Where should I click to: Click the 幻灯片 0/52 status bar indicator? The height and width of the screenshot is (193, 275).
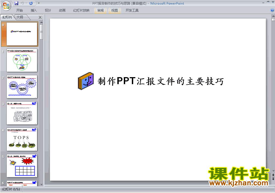tap(11, 189)
